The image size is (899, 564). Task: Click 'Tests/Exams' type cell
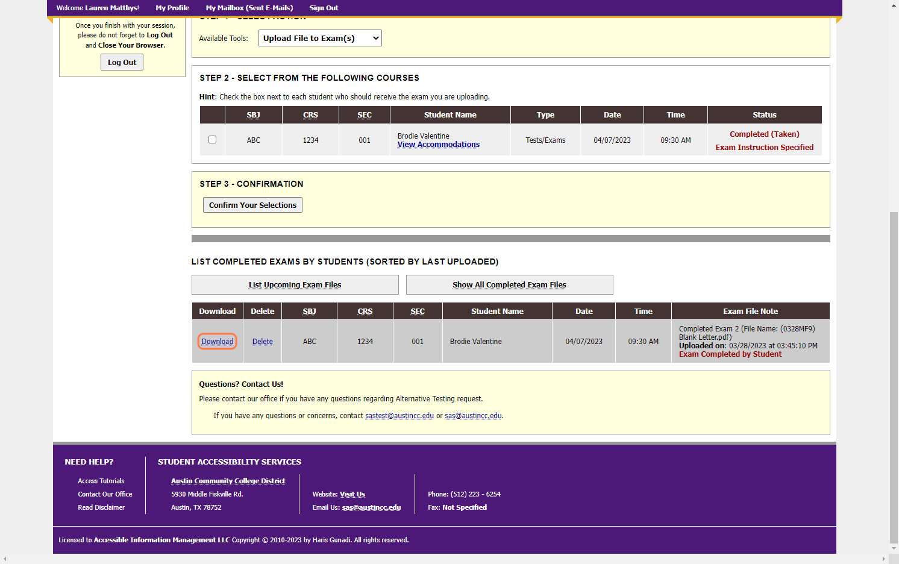545,140
